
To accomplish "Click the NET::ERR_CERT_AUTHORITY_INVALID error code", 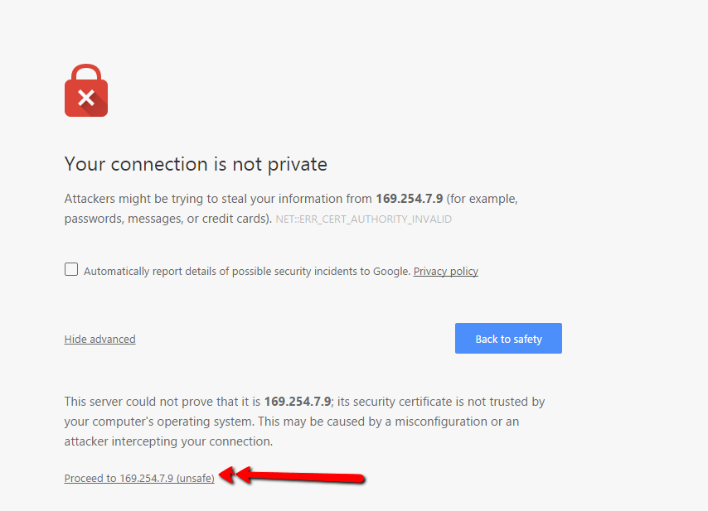I will [x=364, y=219].
